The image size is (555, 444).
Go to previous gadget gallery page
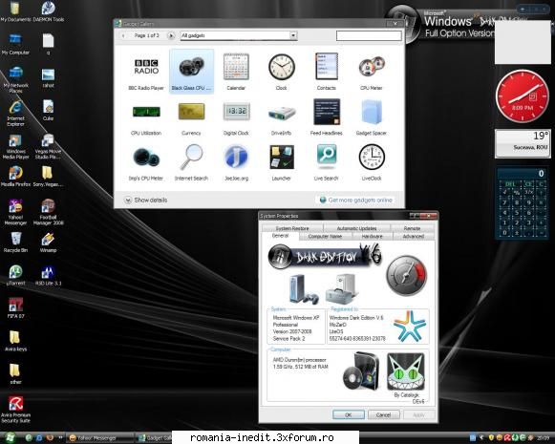pos(123,35)
